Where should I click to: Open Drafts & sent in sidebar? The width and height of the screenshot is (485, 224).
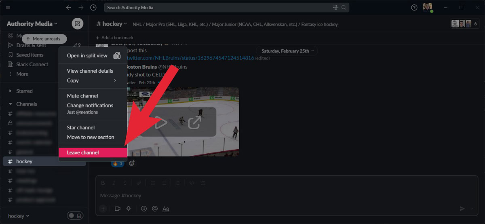31,45
